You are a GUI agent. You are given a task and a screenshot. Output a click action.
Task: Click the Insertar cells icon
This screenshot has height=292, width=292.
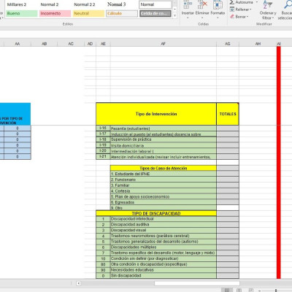click(x=188, y=4)
